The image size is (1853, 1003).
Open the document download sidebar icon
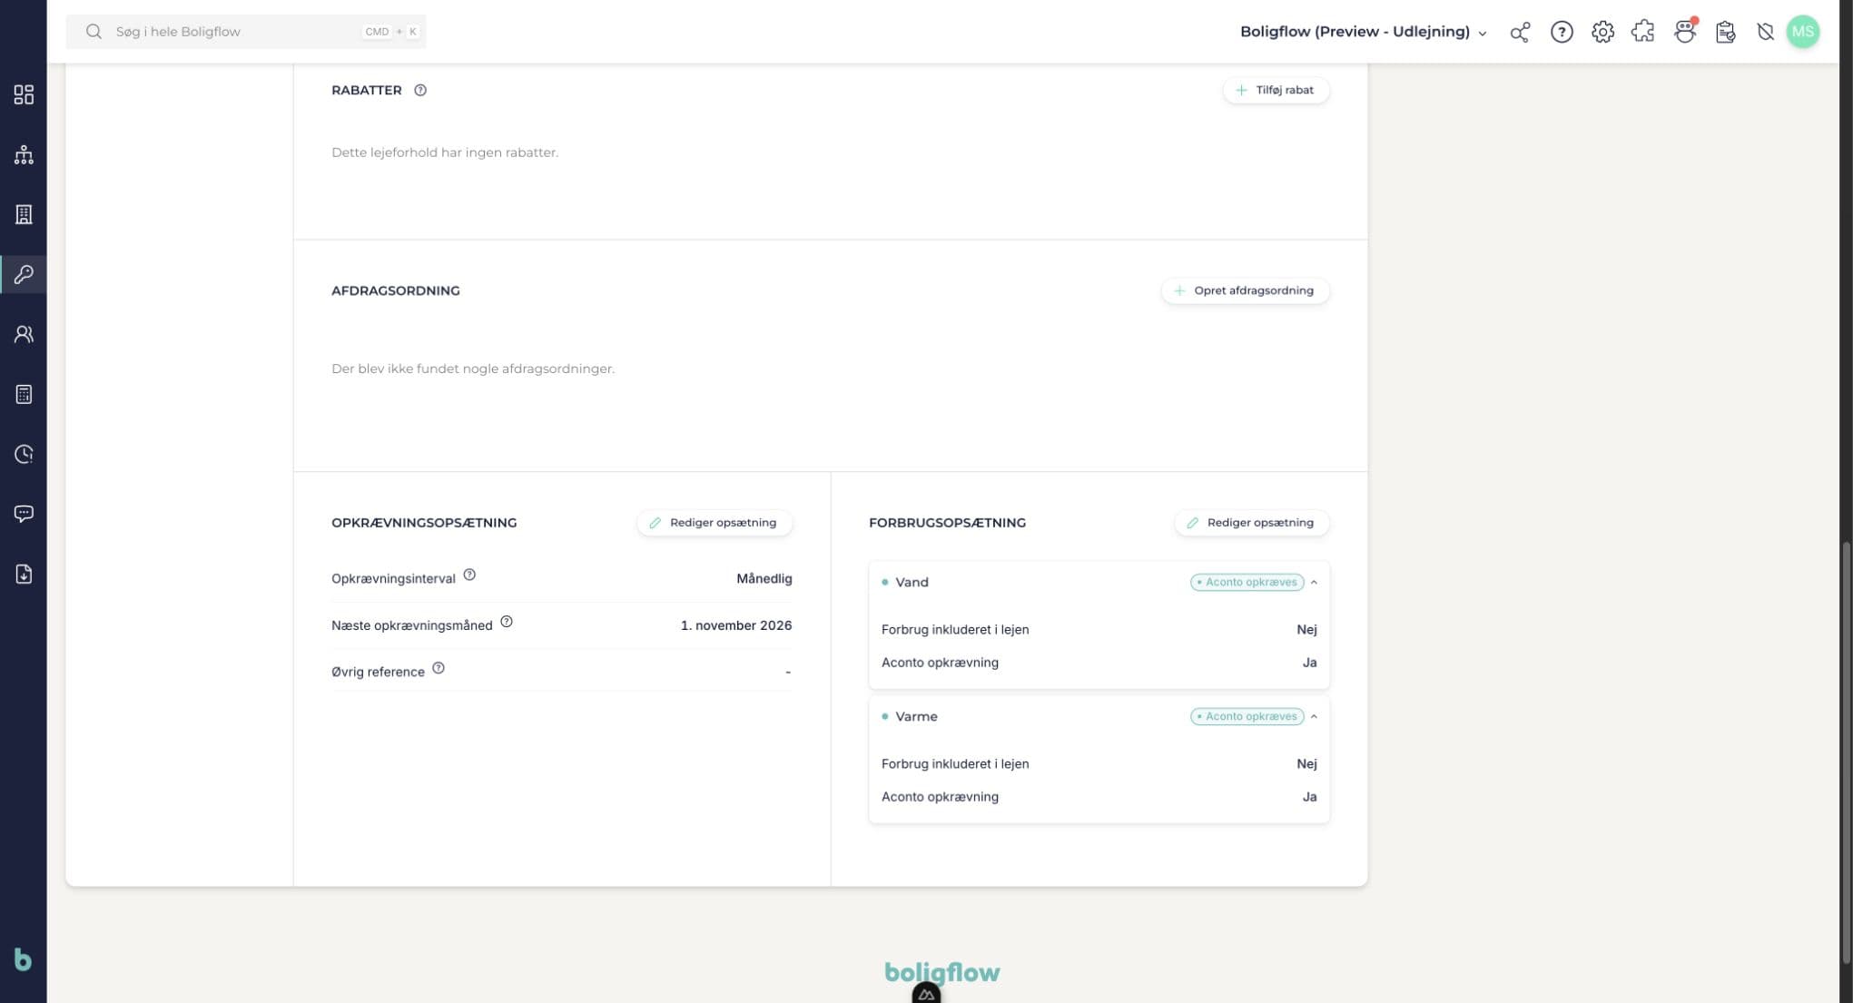pyautogui.click(x=24, y=574)
